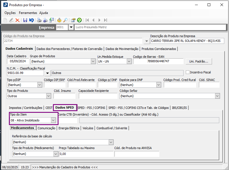Click the printer icon in toolbar
Screen dimensions: 229x170
coord(39,20)
